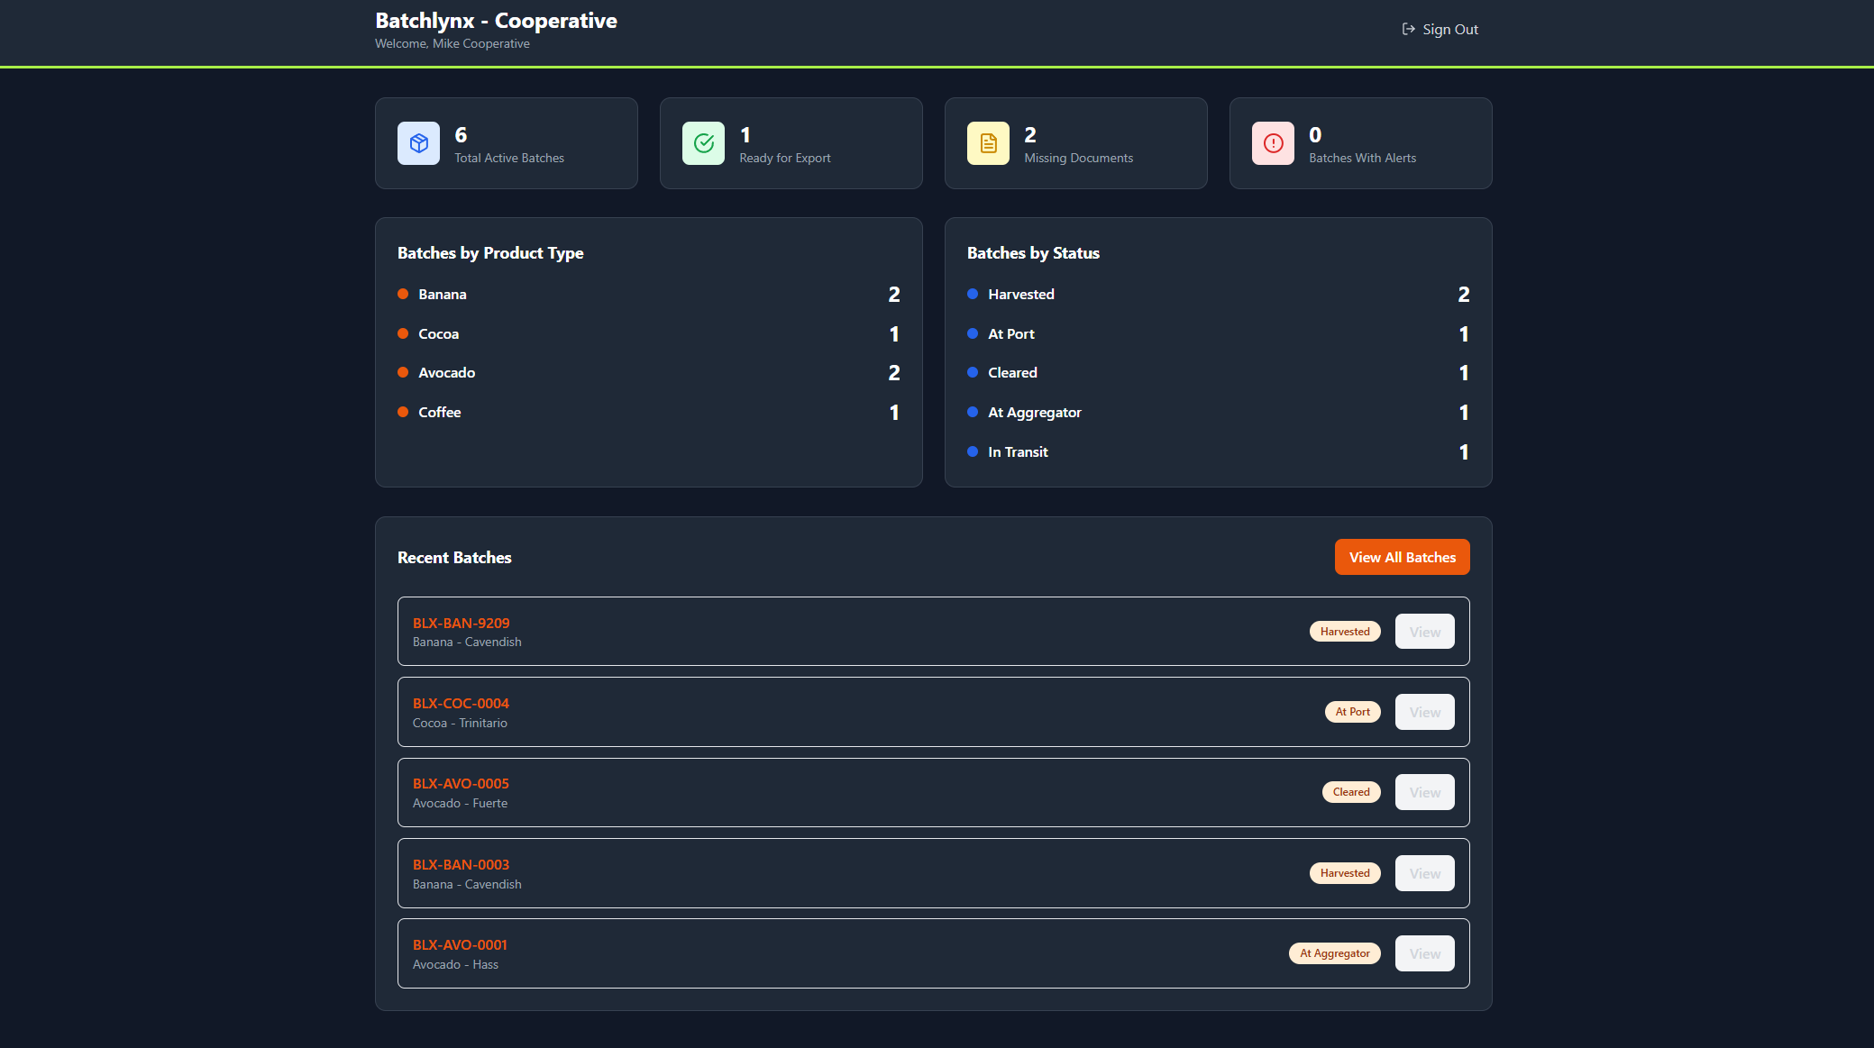
Task: Click View button for BLX-AVO-0005
Action: [1424, 792]
